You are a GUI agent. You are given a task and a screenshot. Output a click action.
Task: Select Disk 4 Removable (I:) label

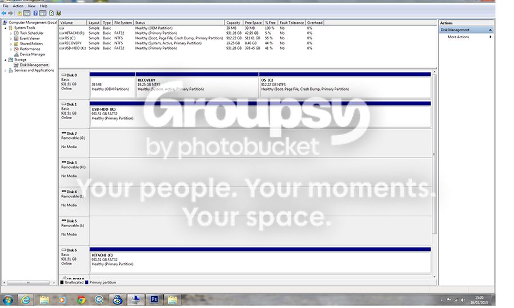click(x=74, y=201)
